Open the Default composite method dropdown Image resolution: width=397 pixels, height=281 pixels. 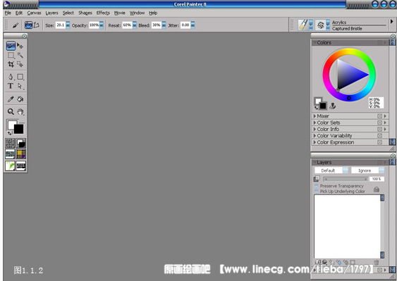coord(331,170)
